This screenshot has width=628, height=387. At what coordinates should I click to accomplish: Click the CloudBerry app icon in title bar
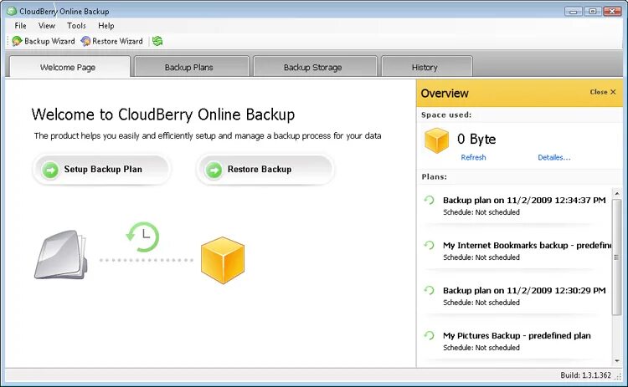[x=12, y=11]
